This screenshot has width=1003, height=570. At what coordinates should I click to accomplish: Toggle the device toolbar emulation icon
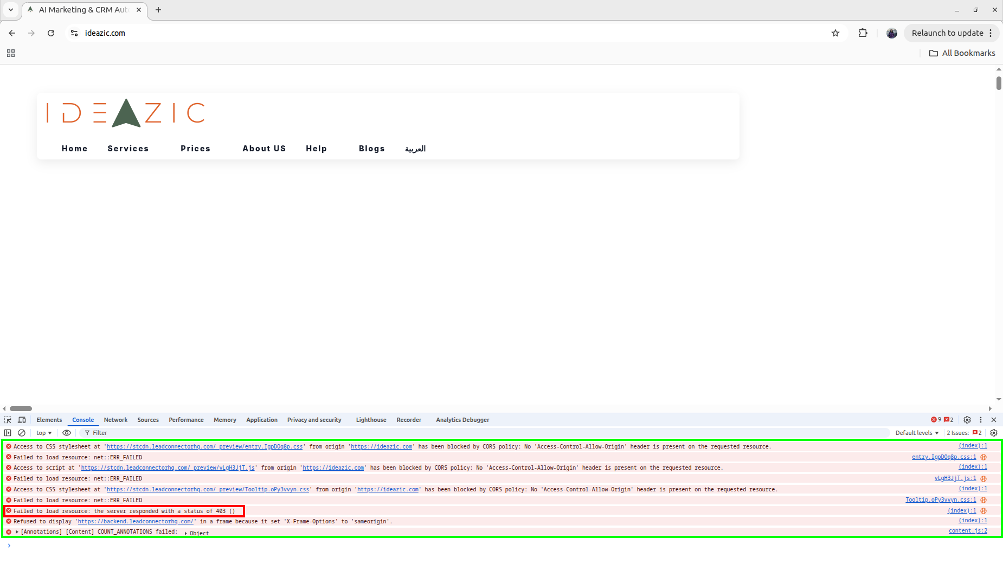pos(22,420)
